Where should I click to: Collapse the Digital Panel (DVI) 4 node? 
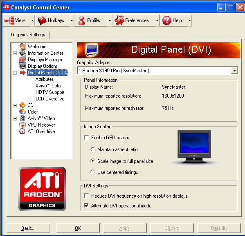tap(15, 73)
